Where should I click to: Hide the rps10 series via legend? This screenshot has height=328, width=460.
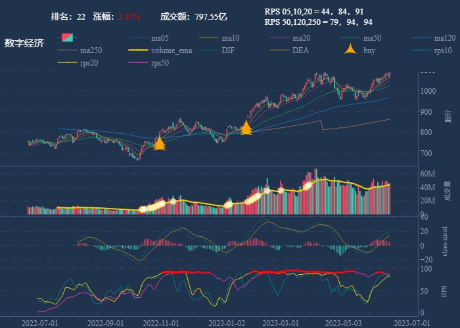444,51
